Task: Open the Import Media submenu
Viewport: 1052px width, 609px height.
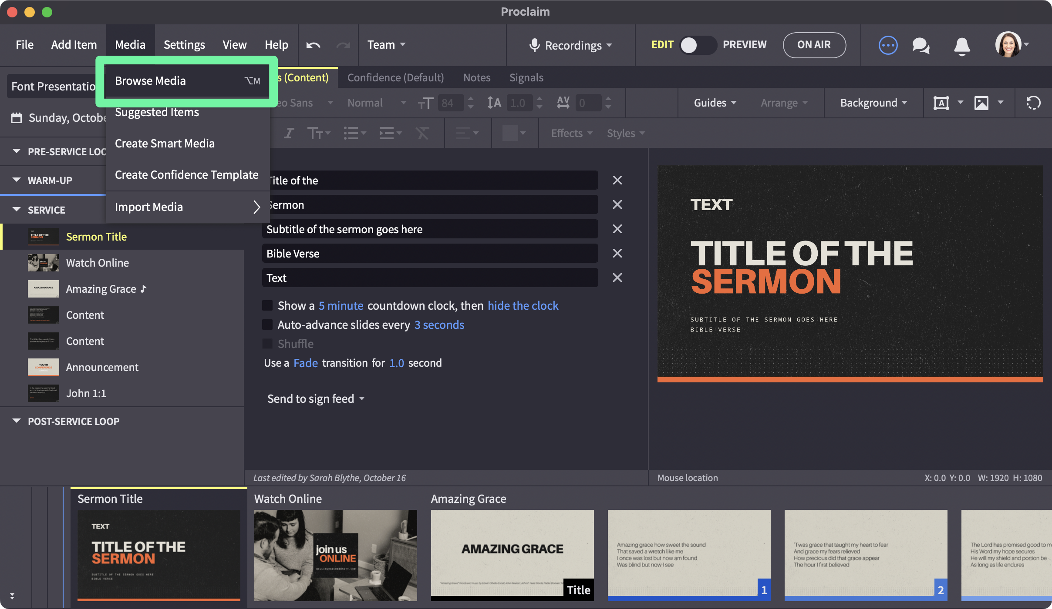Action: click(188, 207)
